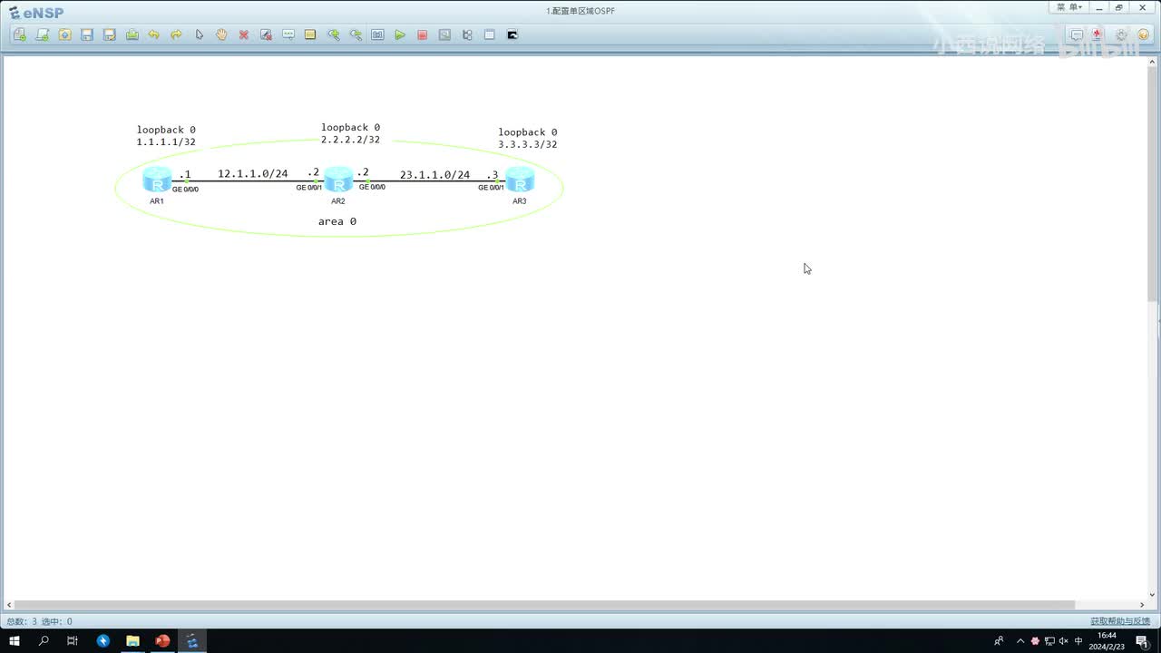Open Windows taskbar search

pyautogui.click(x=44, y=640)
